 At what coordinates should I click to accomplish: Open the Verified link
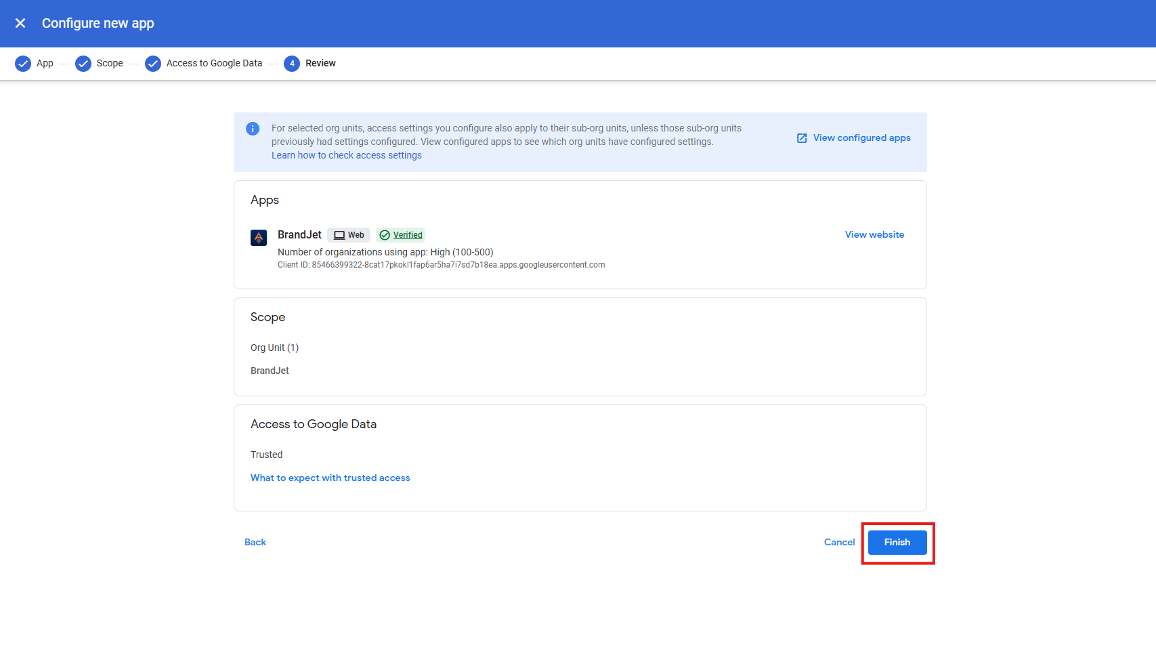tap(408, 235)
